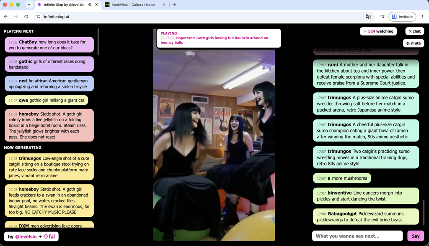Open the Chrome three-dot menu
The image size is (429, 246).
click(x=422, y=17)
